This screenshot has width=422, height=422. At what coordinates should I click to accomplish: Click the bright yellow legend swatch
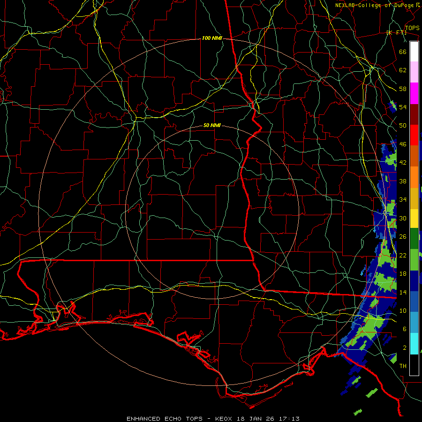[414, 219]
